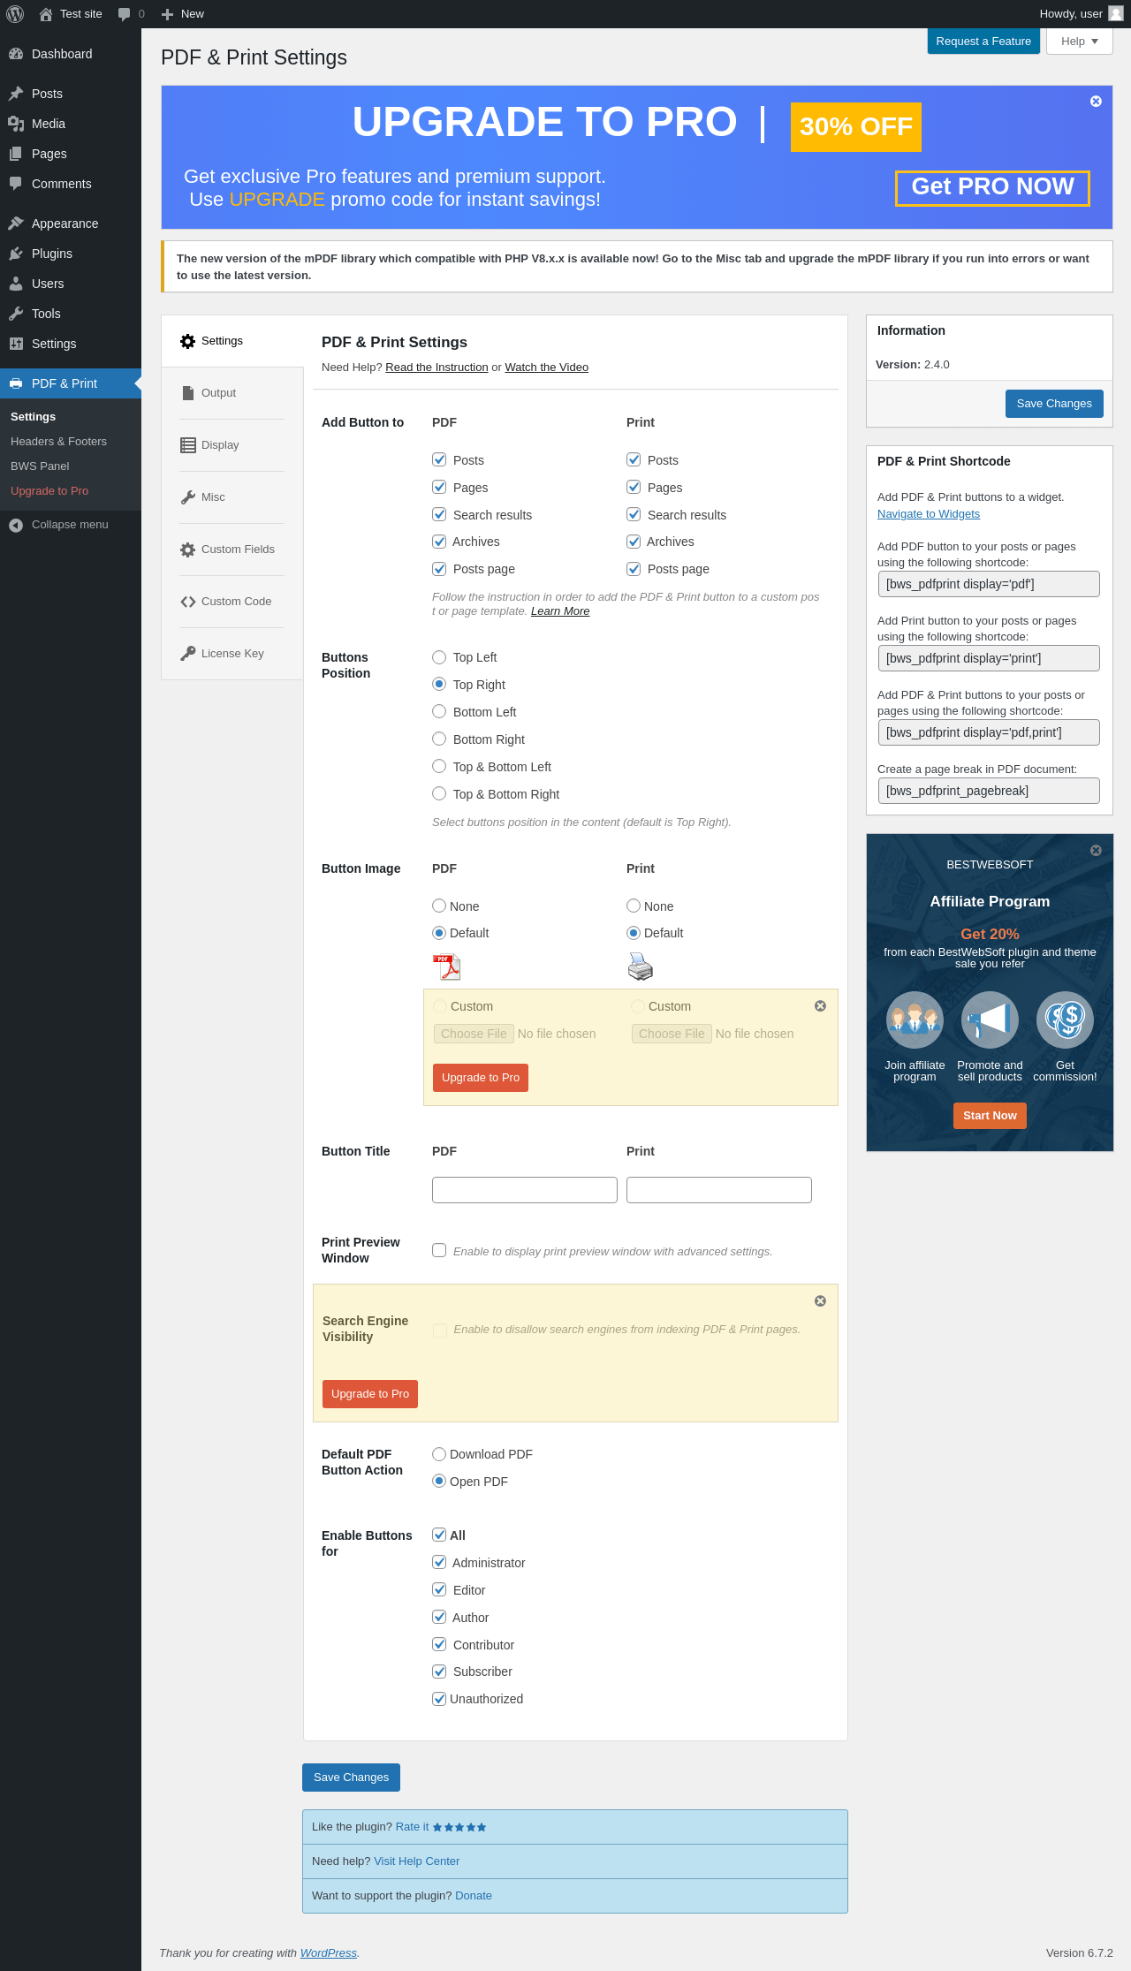Open the Test site home icon
1131x1971 pixels.
[x=46, y=14]
